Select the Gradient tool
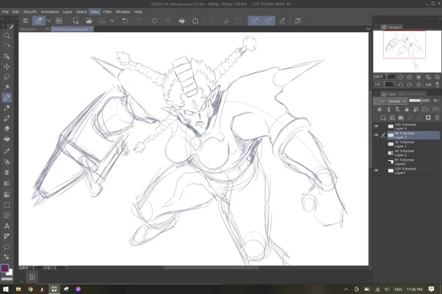442x294 pixels. point(6,195)
